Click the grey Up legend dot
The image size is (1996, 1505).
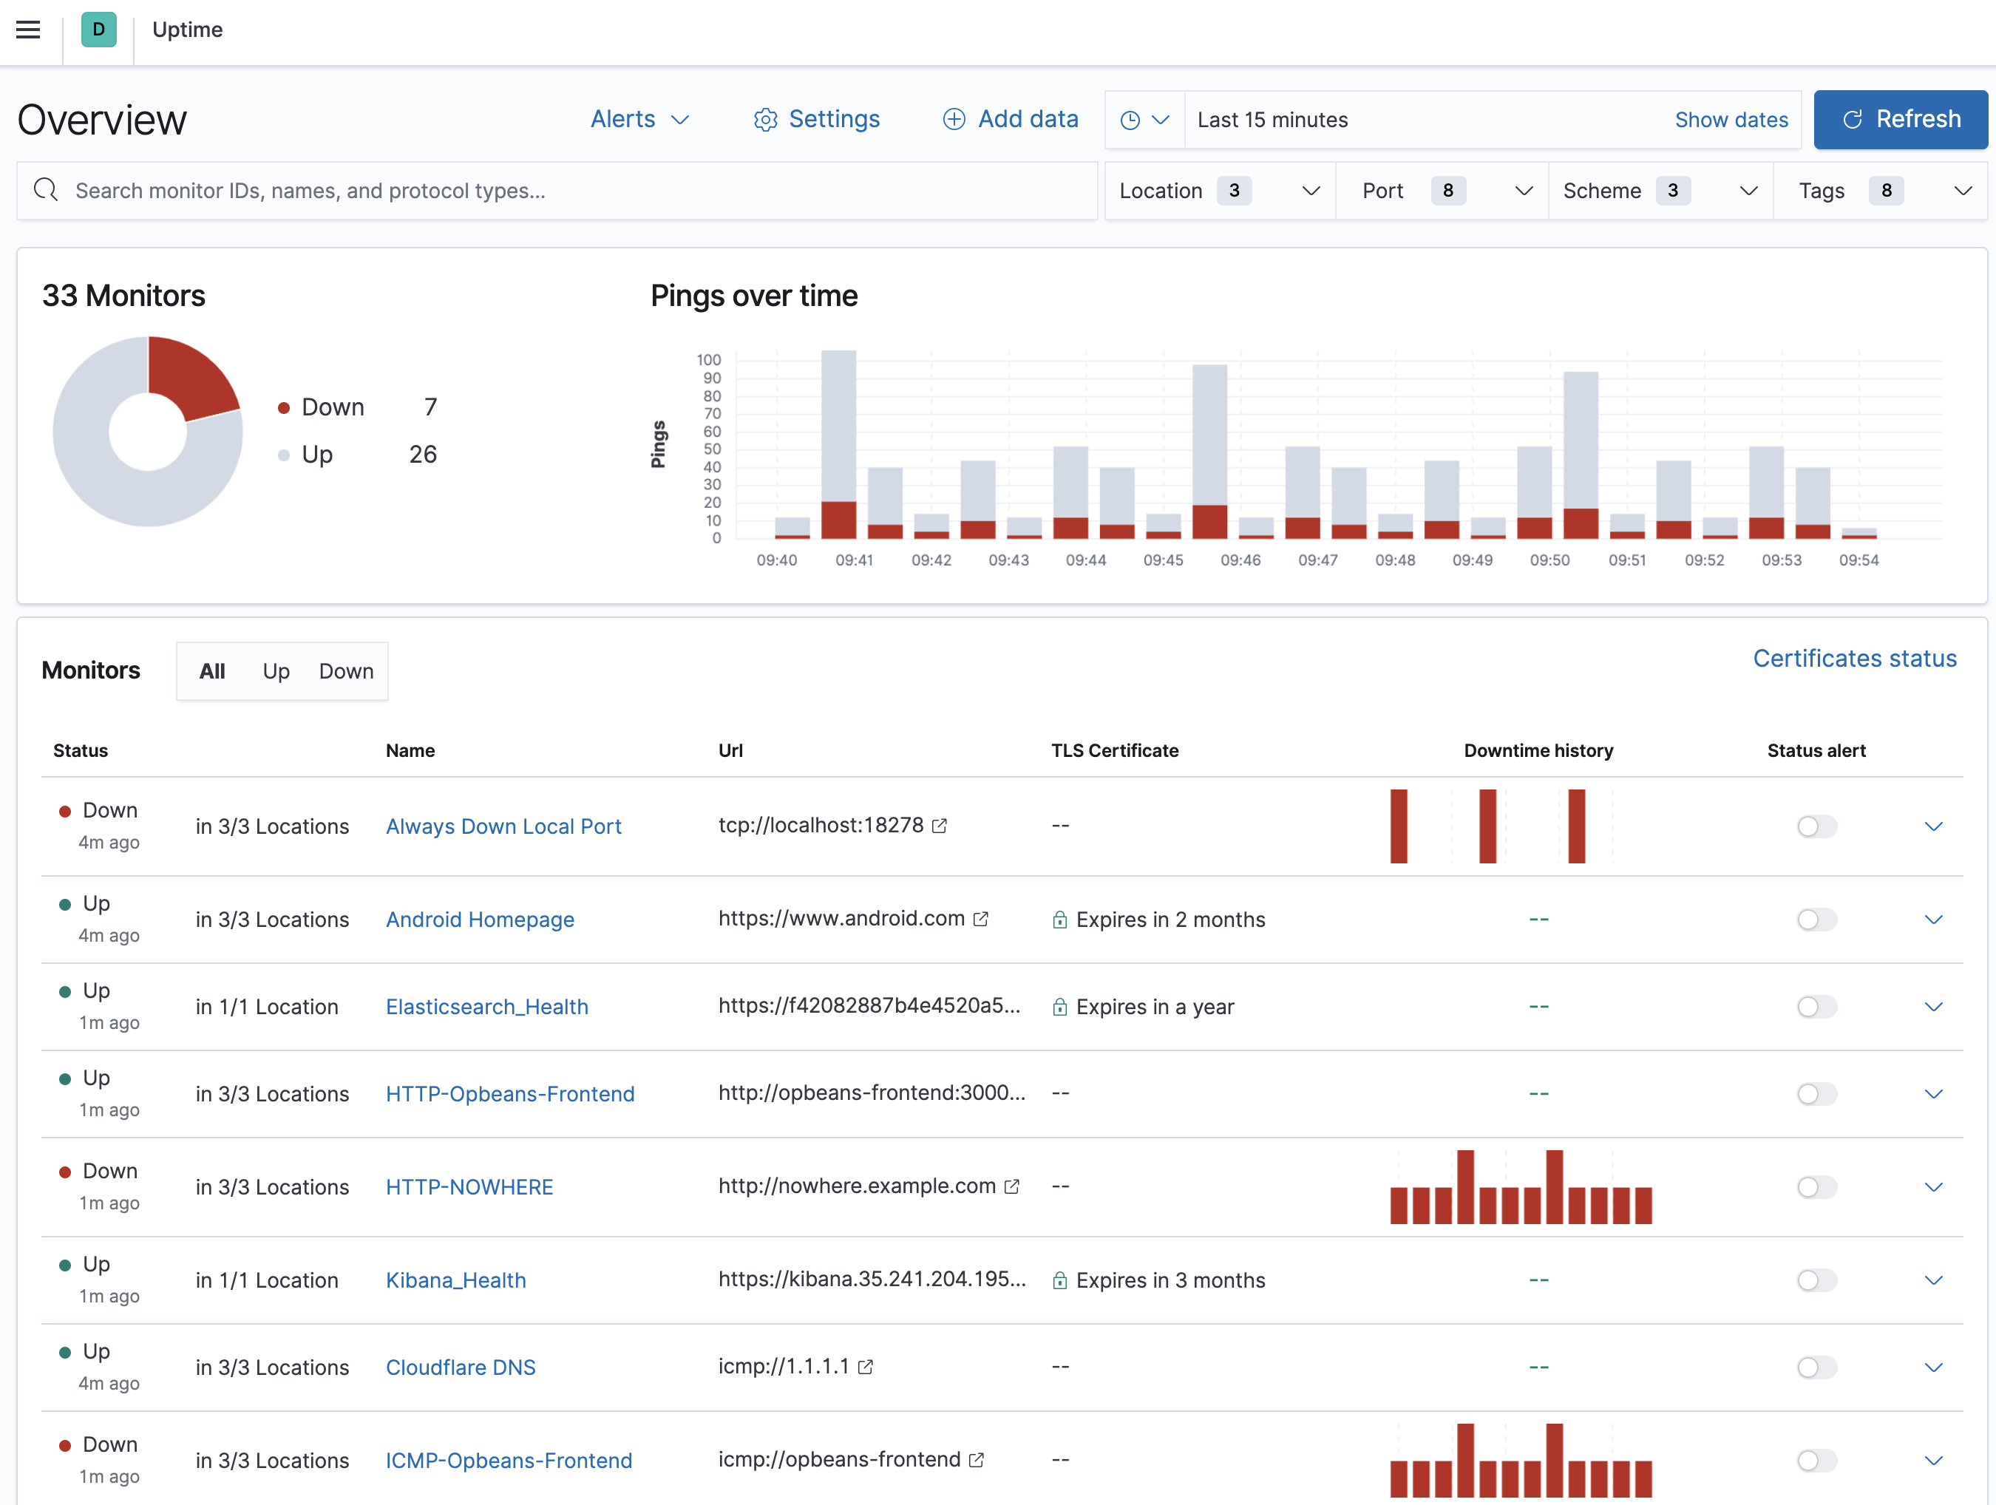pyautogui.click(x=283, y=455)
